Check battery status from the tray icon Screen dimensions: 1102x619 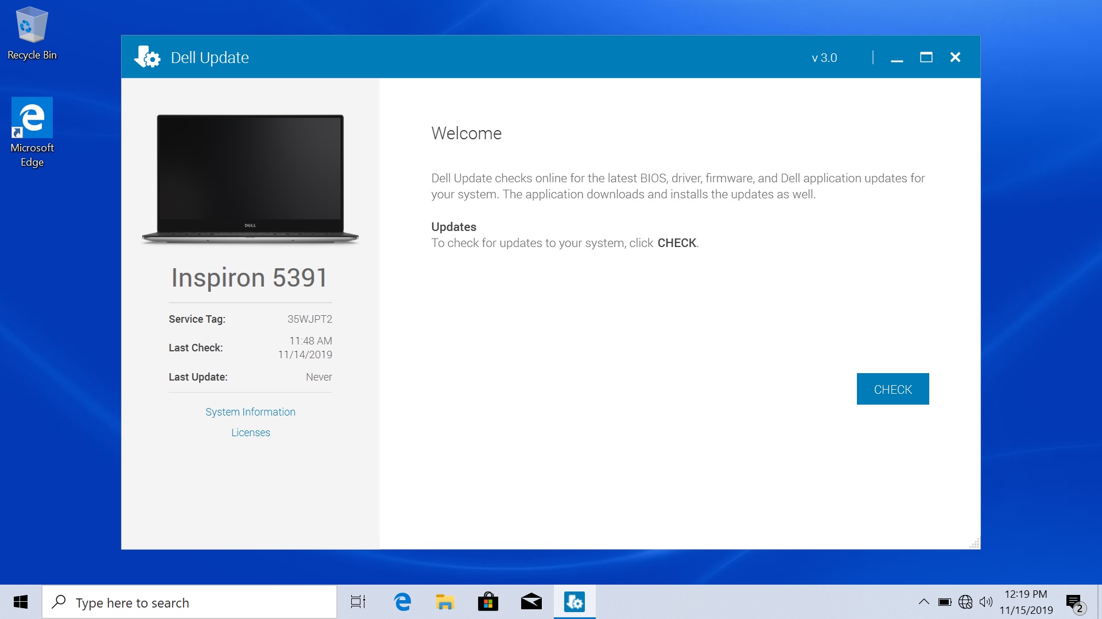click(944, 602)
